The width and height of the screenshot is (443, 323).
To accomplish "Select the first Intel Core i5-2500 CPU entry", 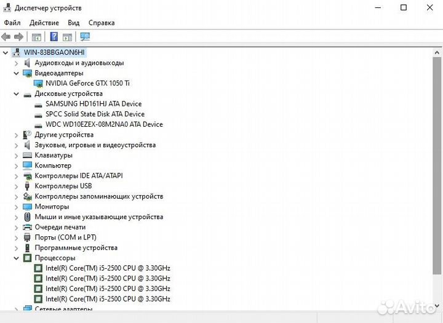I will [x=108, y=268].
